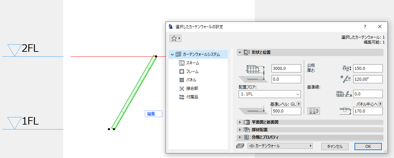Click the ARCHICAD logo in title bar
Screen dimensions: 394x158
[171, 27]
